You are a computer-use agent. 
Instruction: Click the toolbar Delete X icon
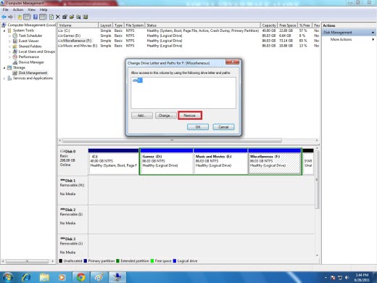(58, 17)
